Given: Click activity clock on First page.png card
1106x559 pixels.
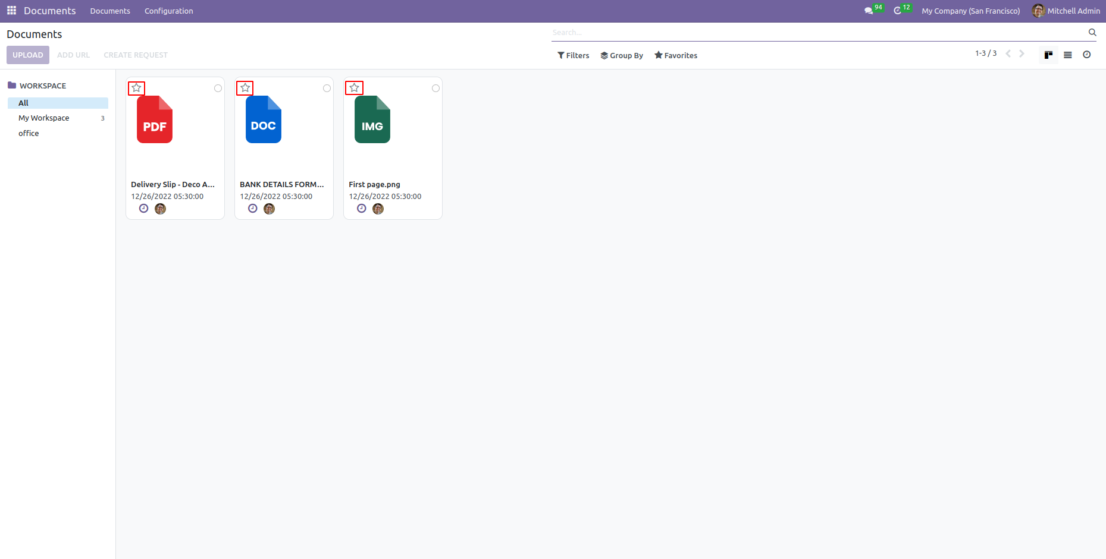Looking at the screenshot, I should (361, 209).
